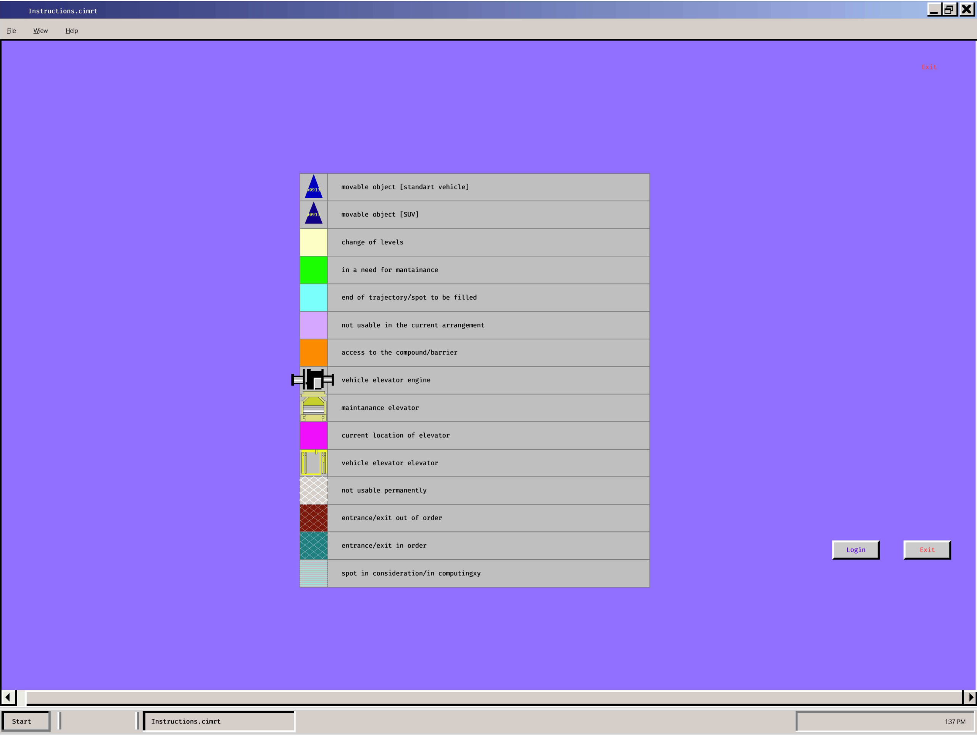Open the Wiew menu
Image resolution: width=977 pixels, height=736 pixels.
pos(40,31)
